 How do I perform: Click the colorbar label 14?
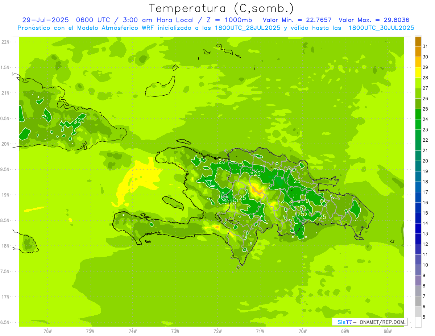tap(426, 223)
